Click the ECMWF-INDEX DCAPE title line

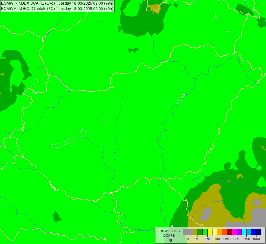point(57,3)
